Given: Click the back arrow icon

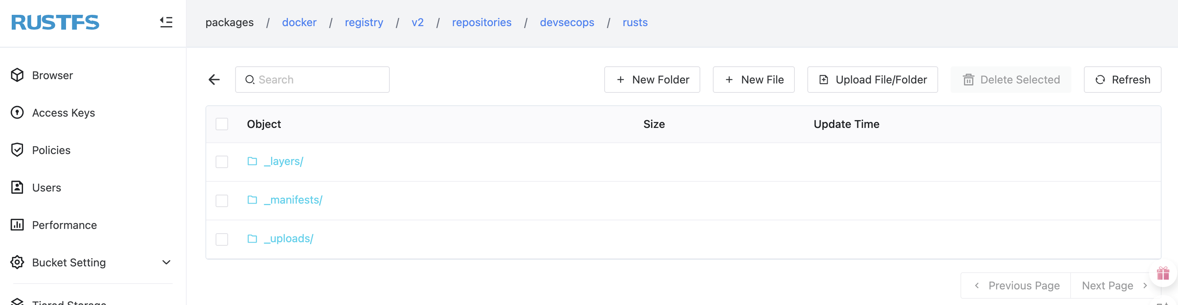Looking at the screenshot, I should [x=214, y=80].
